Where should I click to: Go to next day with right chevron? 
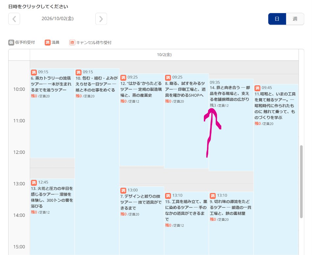101,19
